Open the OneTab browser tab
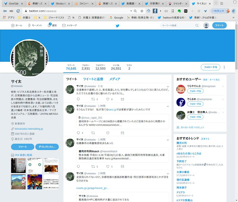This screenshot has width=238, height=202. [x=13, y=4]
